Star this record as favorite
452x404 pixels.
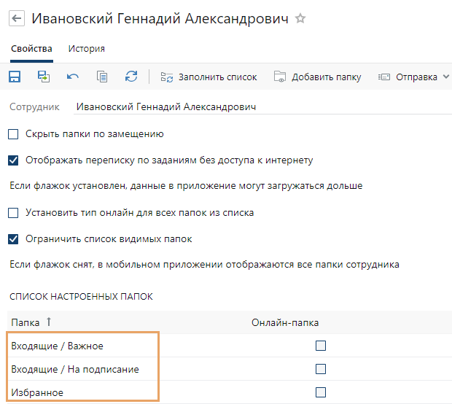pyautogui.click(x=300, y=19)
